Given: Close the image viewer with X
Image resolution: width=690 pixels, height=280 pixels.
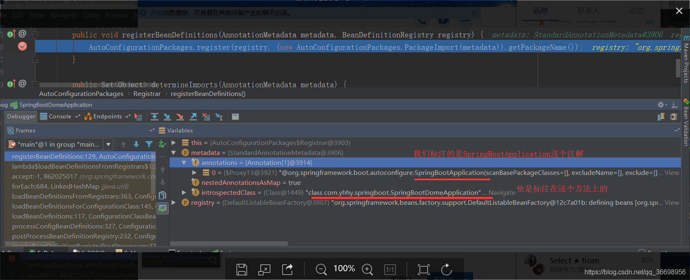Looking at the screenshot, I should coord(679,11).
